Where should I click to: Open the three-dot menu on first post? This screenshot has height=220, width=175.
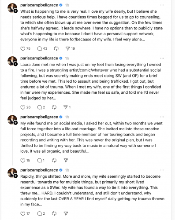tap(162, 5)
